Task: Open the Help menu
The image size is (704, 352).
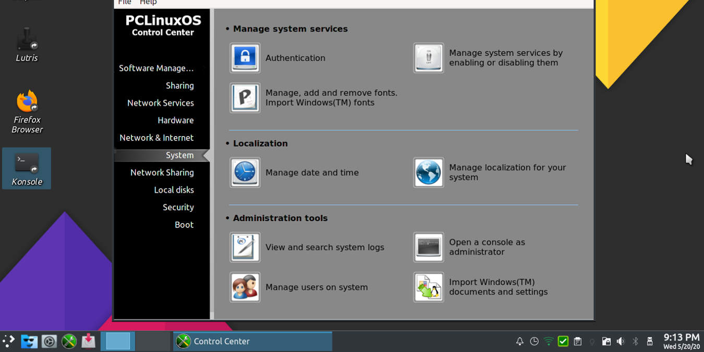Action: click(x=149, y=3)
